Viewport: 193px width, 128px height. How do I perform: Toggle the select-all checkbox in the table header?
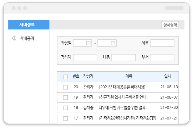66,77
